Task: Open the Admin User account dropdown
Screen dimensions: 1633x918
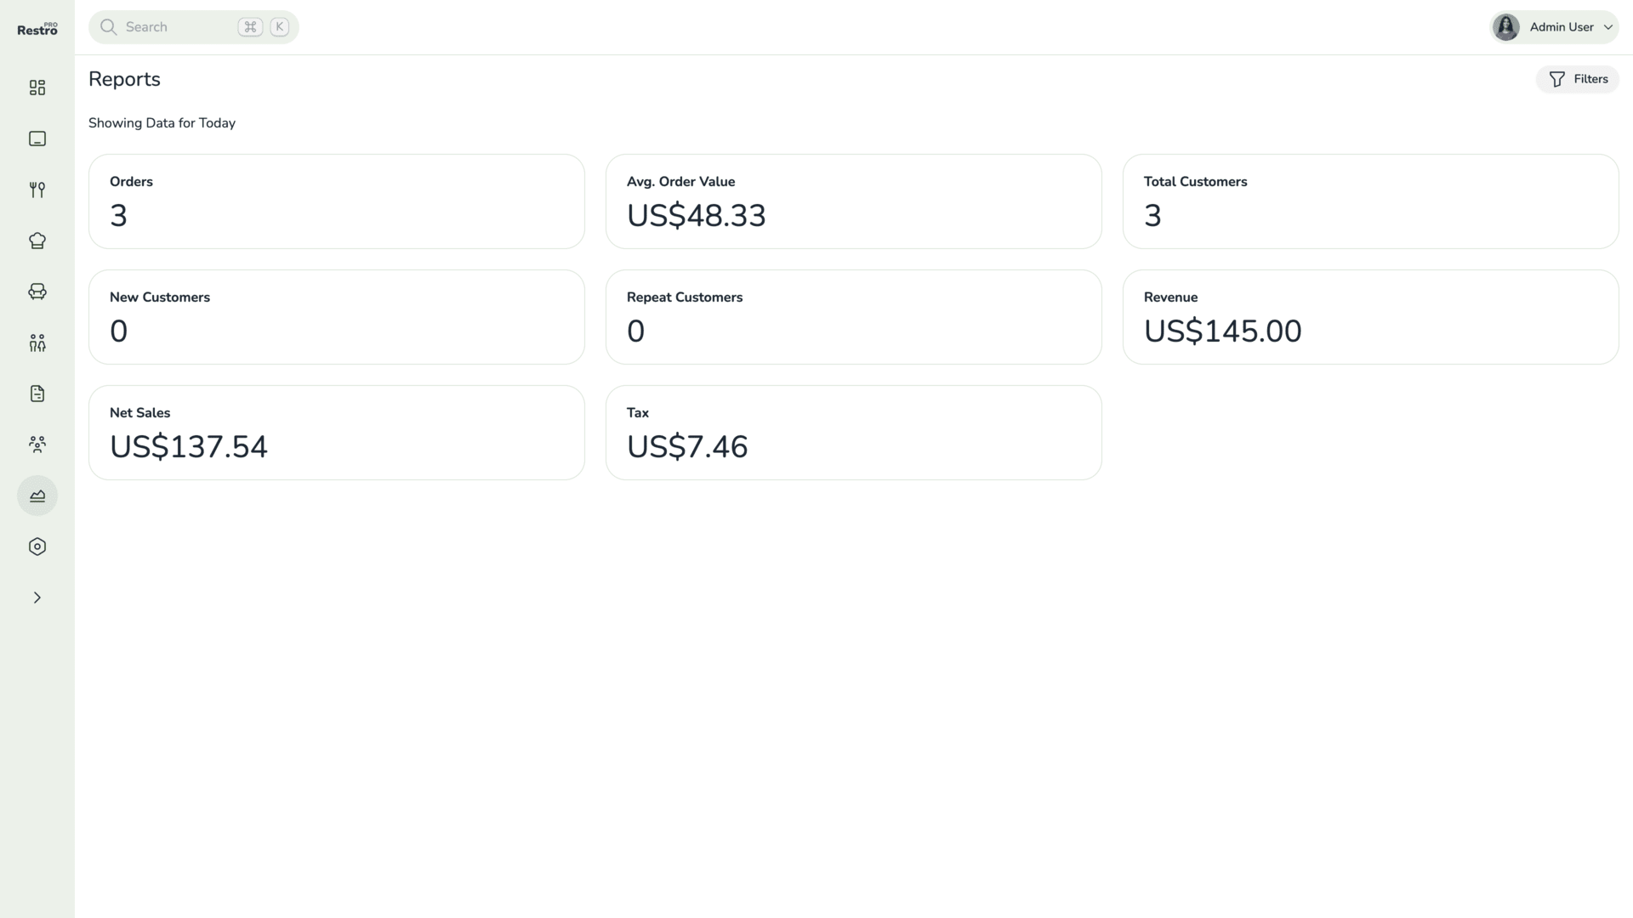Action: pos(1570,27)
